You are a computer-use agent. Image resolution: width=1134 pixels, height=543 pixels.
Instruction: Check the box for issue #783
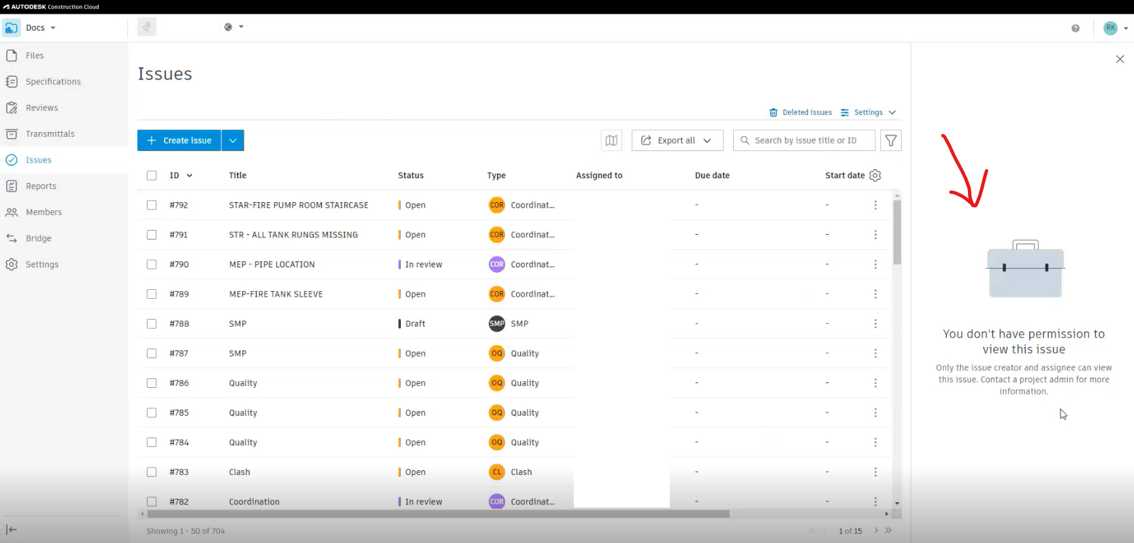(x=151, y=472)
